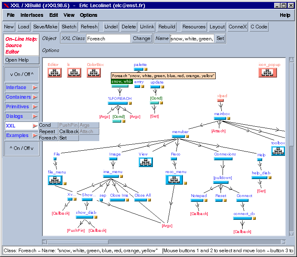Select the file_menu hierarchy icon
The height and width of the screenshot is (257, 297).
[x=55, y=180]
